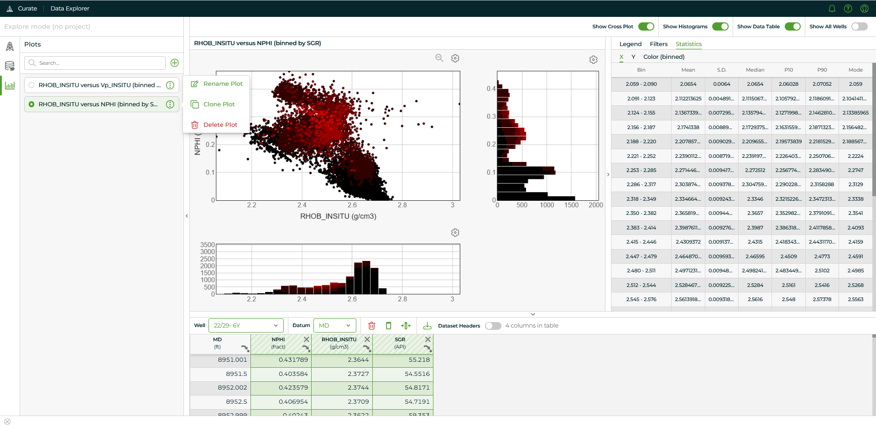Switch to the Legend tab

(631, 44)
